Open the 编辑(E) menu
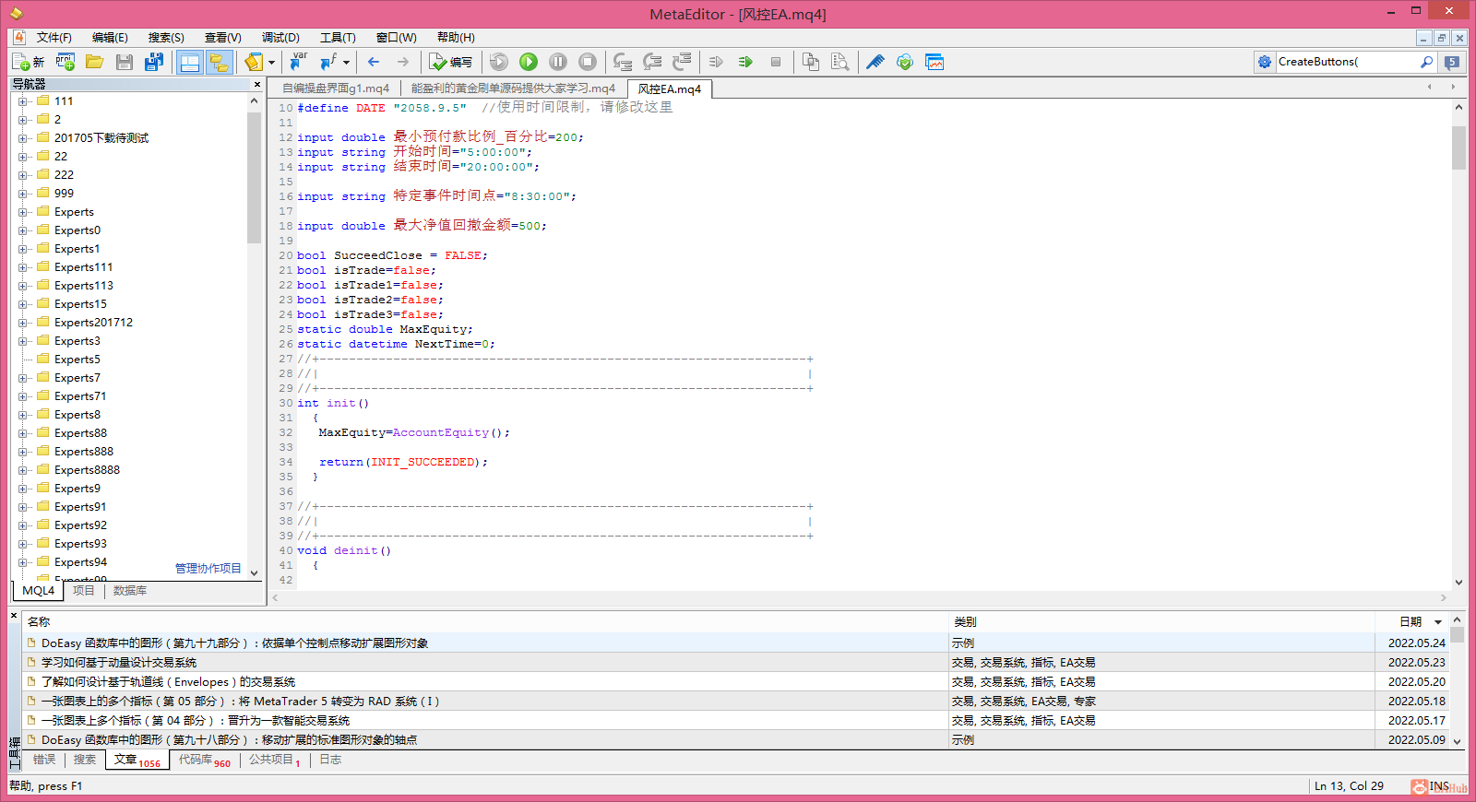The image size is (1476, 802). click(x=110, y=38)
